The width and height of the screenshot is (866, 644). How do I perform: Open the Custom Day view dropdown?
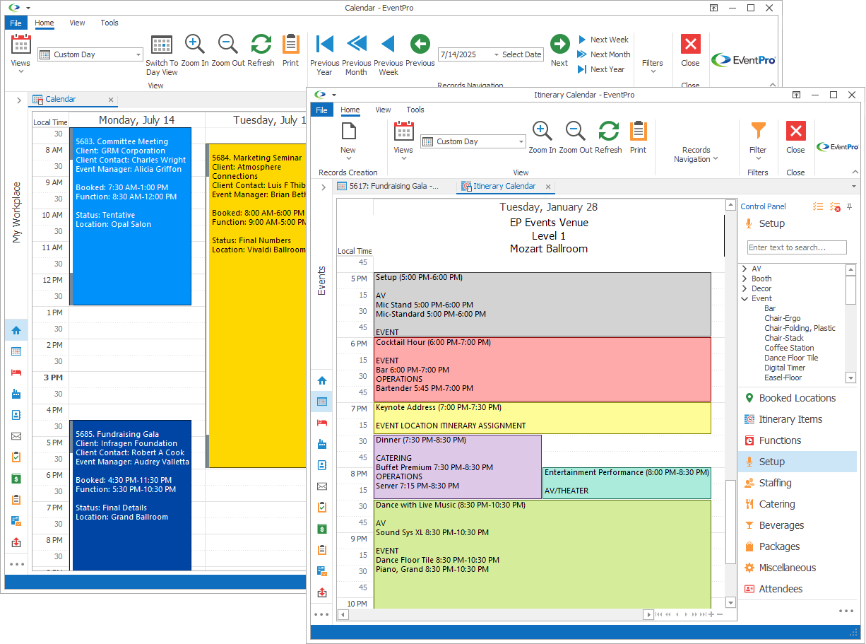tap(472, 141)
